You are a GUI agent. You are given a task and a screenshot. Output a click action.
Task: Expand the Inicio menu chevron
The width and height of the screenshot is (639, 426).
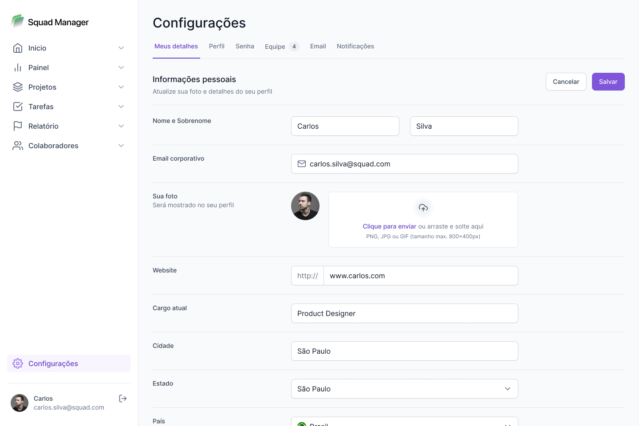pyautogui.click(x=121, y=48)
